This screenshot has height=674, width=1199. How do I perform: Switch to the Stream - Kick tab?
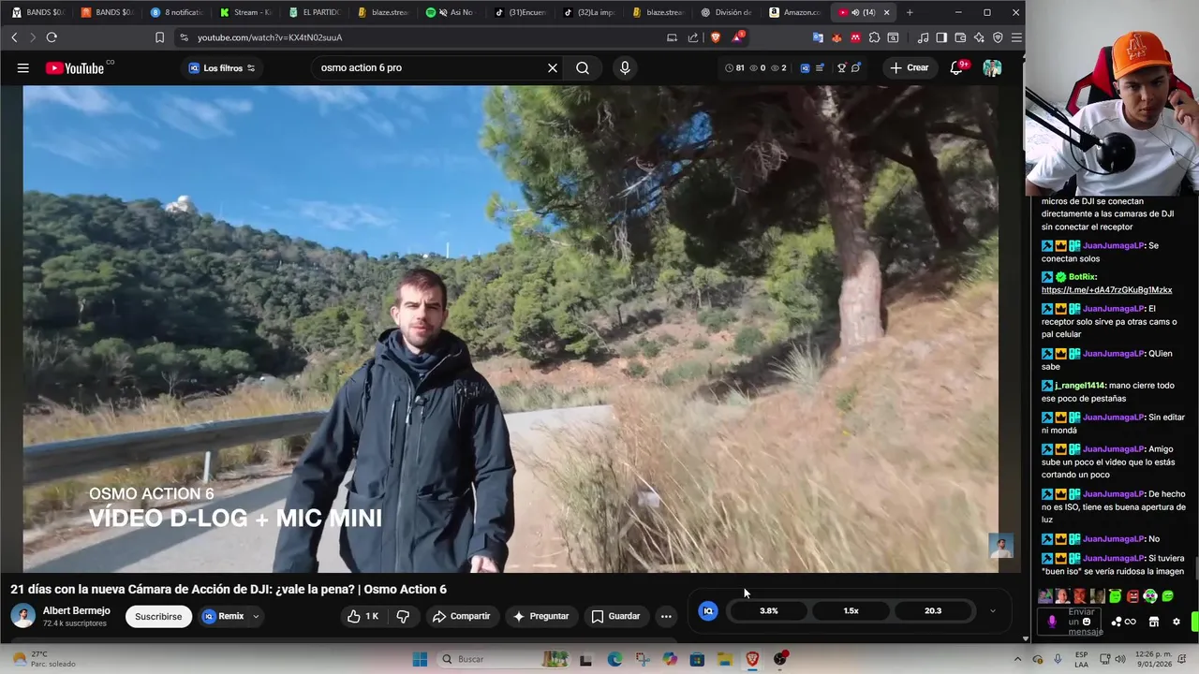pyautogui.click(x=246, y=12)
